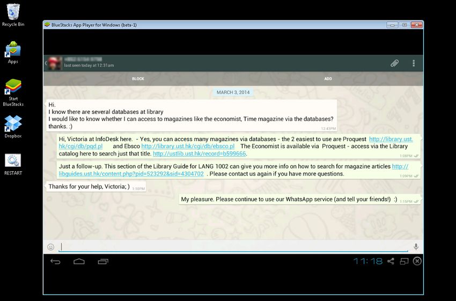
Task: Click the BlueStacks title bar logo icon
Action: click(x=47, y=25)
